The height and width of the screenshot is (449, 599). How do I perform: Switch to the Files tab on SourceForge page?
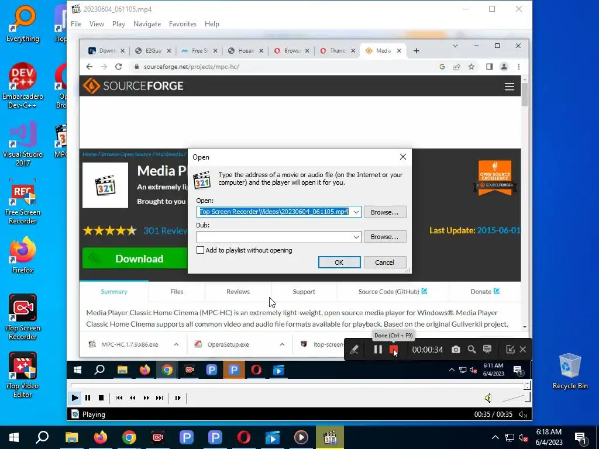(177, 292)
